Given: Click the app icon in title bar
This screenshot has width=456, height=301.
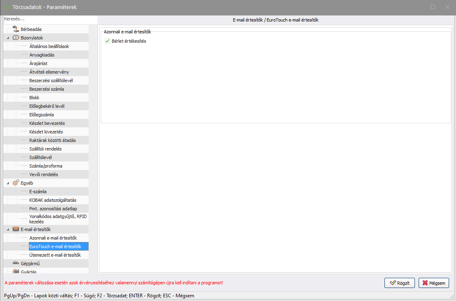Looking at the screenshot, I should 8,7.
